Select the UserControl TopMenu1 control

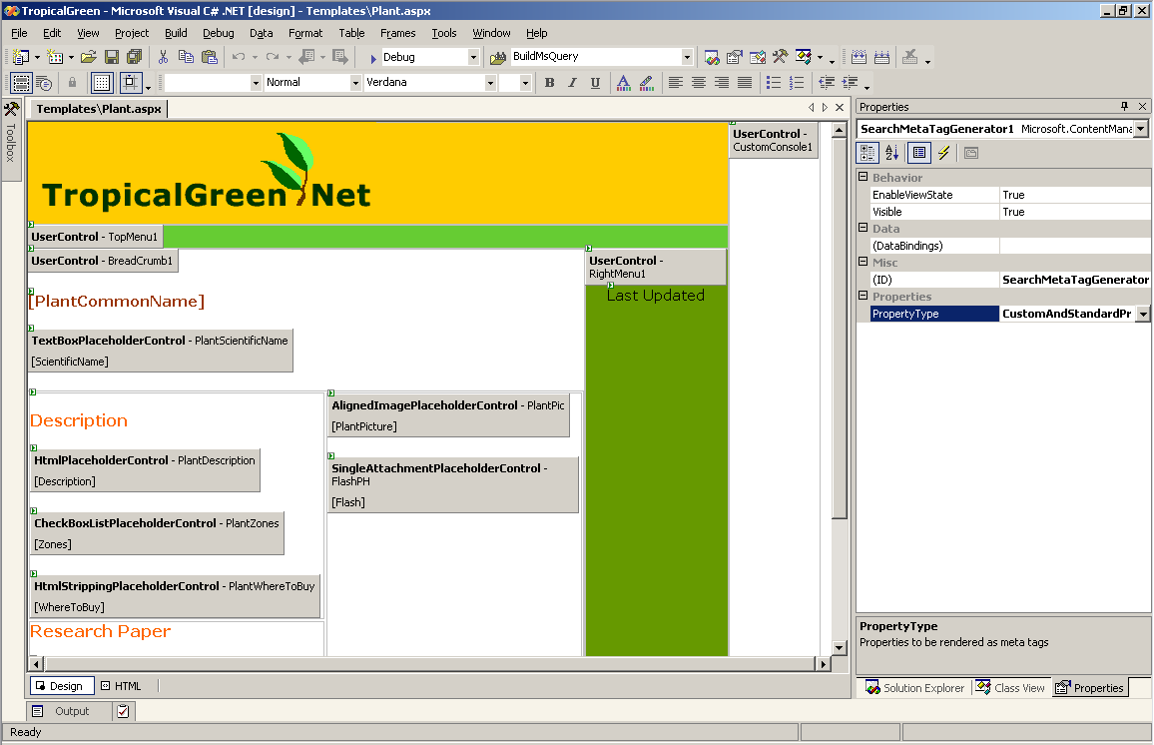95,237
